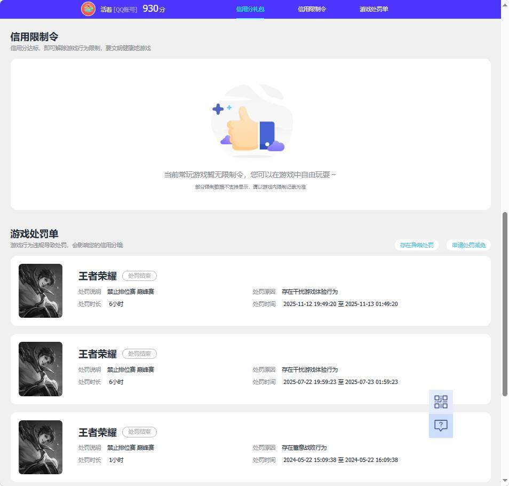Image resolution: width=509 pixels, height=486 pixels.
Task: Click 禁止排位赛 巅峰赛 in 2024-05-22 card
Action: point(131,448)
